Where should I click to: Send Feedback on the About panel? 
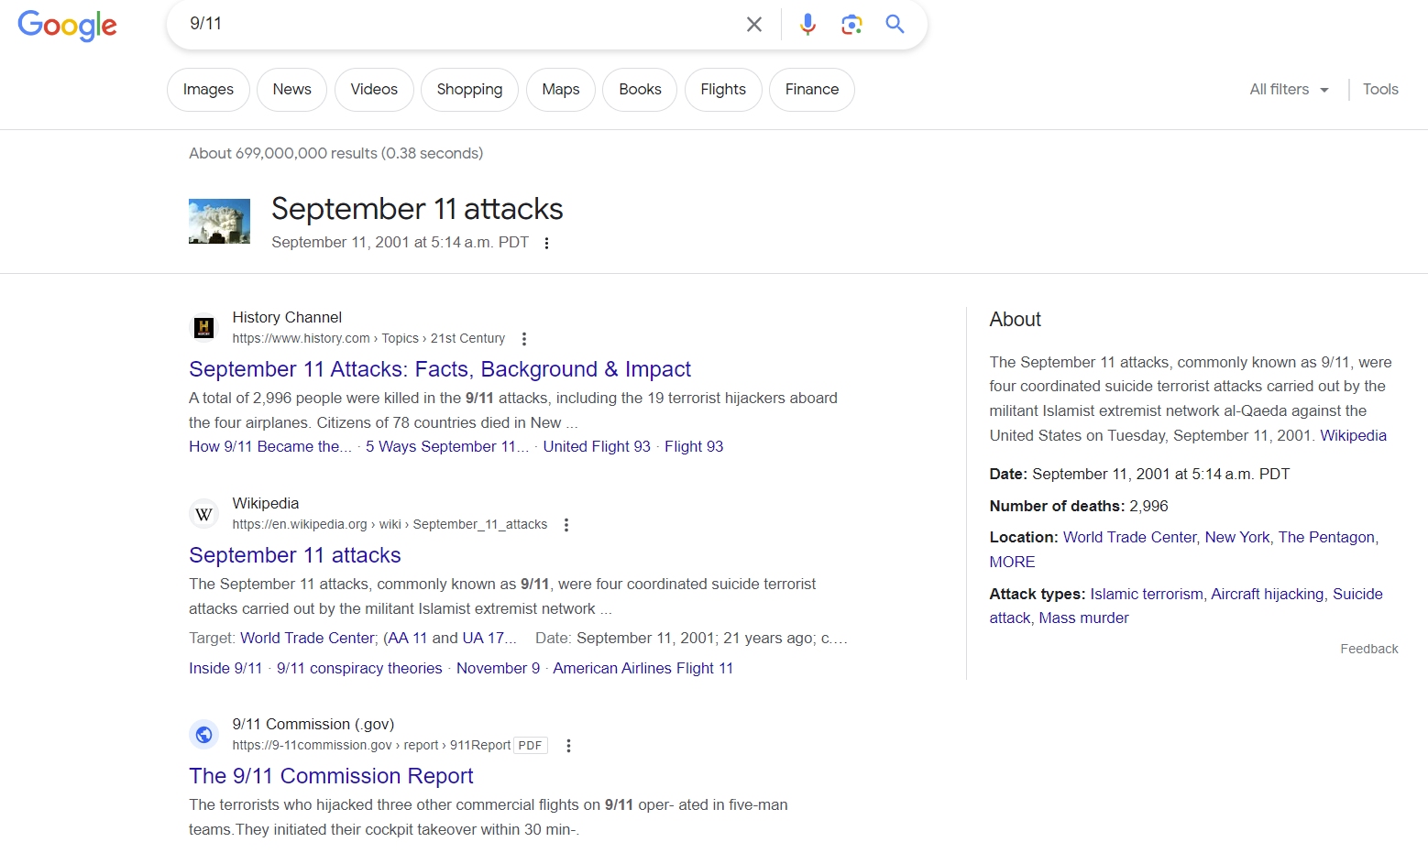(x=1369, y=650)
